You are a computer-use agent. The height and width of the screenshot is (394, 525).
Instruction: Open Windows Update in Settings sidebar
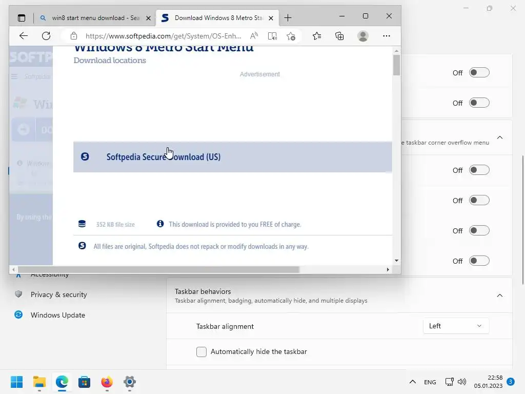57,315
